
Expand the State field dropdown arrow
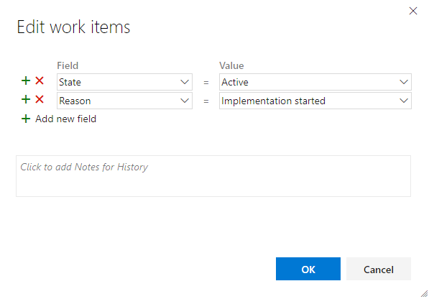(x=185, y=82)
